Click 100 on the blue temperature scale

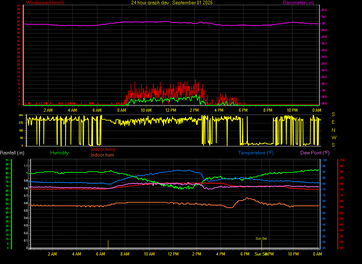click(325, 160)
